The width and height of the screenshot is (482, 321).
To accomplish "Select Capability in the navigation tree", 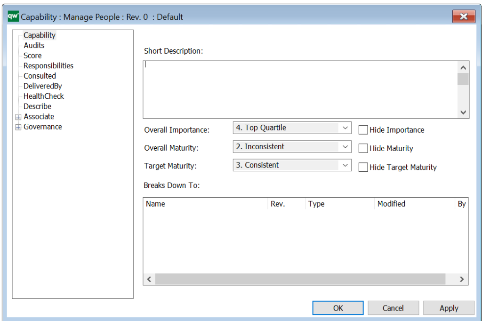I will point(40,35).
